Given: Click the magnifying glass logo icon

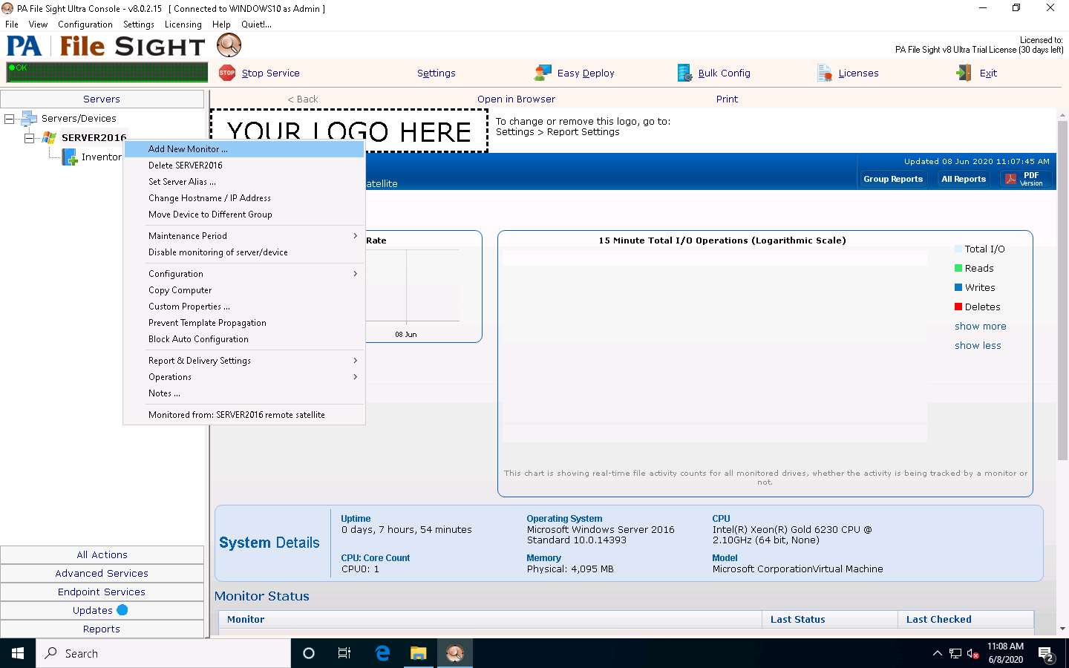Looking at the screenshot, I should click(229, 45).
